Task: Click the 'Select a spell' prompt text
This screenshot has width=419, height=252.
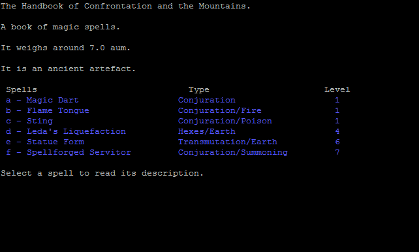Action: coord(102,173)
